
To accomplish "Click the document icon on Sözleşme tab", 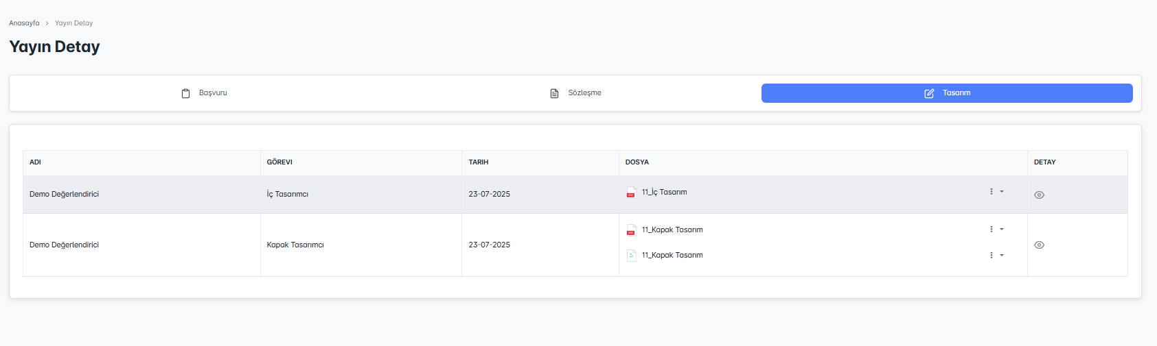I will click(554, 93).
